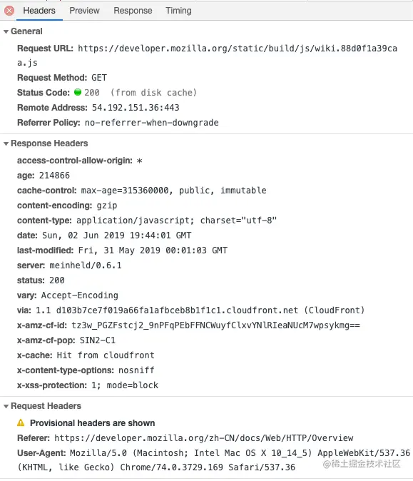
Task: Click the Remote Address value
Action: [x=136, y=108]
